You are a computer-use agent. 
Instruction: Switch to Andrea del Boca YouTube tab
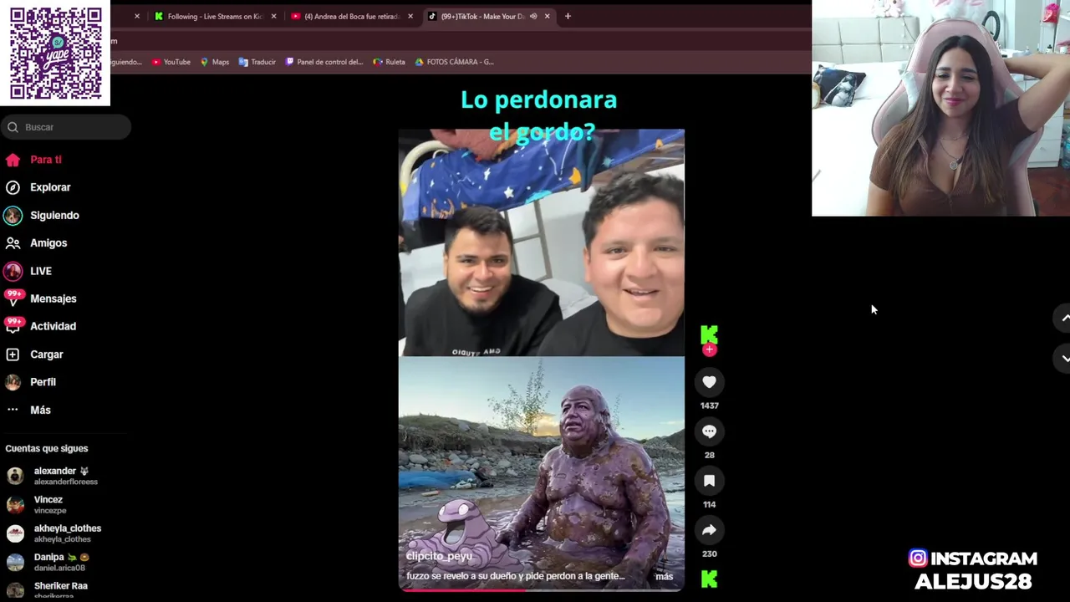tap(351, 16)
